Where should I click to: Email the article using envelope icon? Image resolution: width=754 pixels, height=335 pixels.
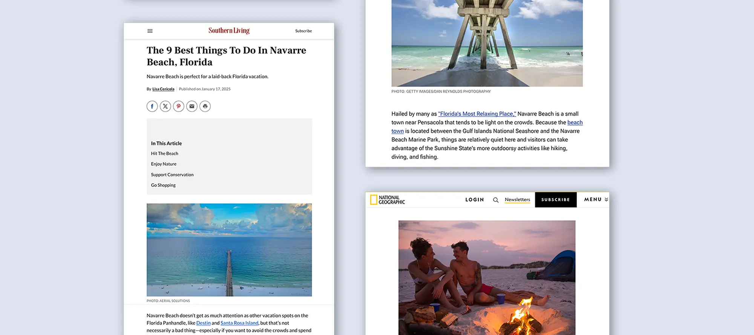(192, 106)
